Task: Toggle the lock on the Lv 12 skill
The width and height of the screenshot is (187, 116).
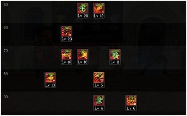Action: pos(96,5)
